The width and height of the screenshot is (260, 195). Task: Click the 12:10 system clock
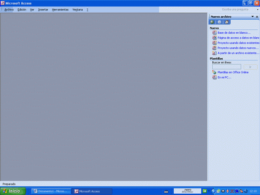pyautogui.click(x=253, y=191)
